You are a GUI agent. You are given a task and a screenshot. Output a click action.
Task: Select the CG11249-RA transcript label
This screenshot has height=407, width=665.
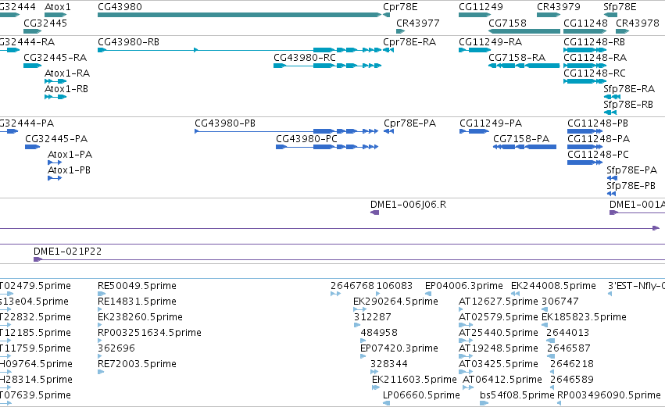pyautogui.click(x=490, y=42)
